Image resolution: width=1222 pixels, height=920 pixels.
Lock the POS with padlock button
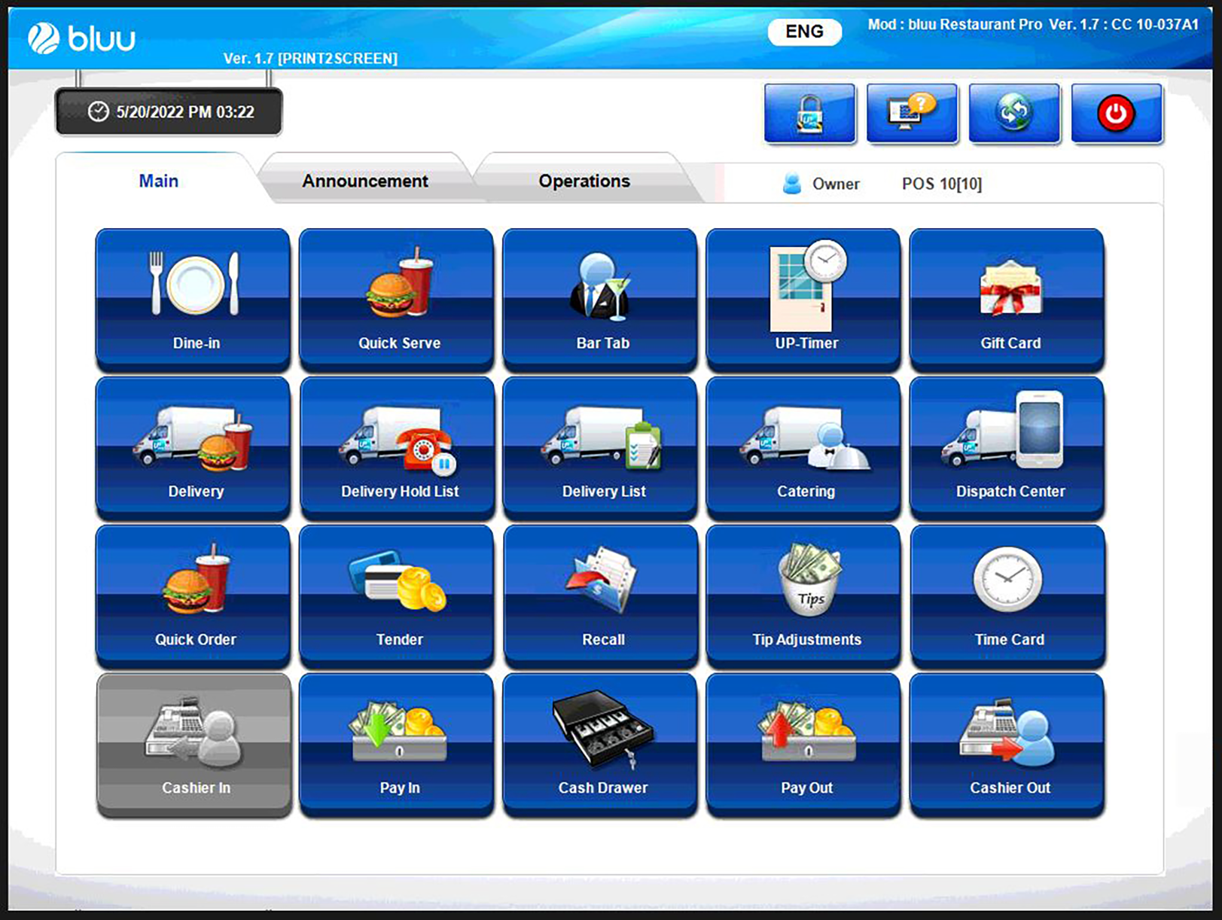(809, 113)
